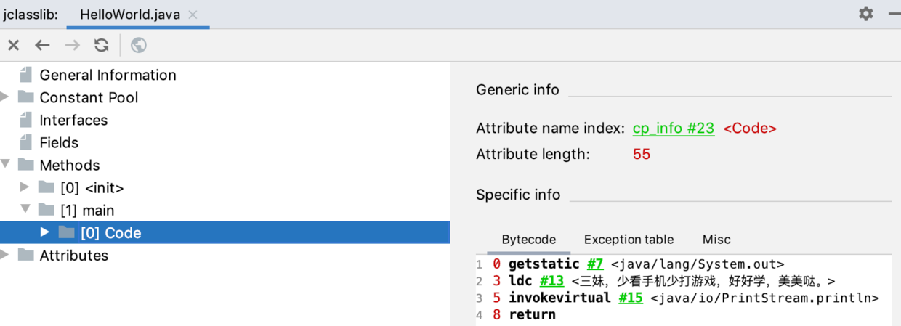Expand the Constant Pool tree node

coord(5,97)
